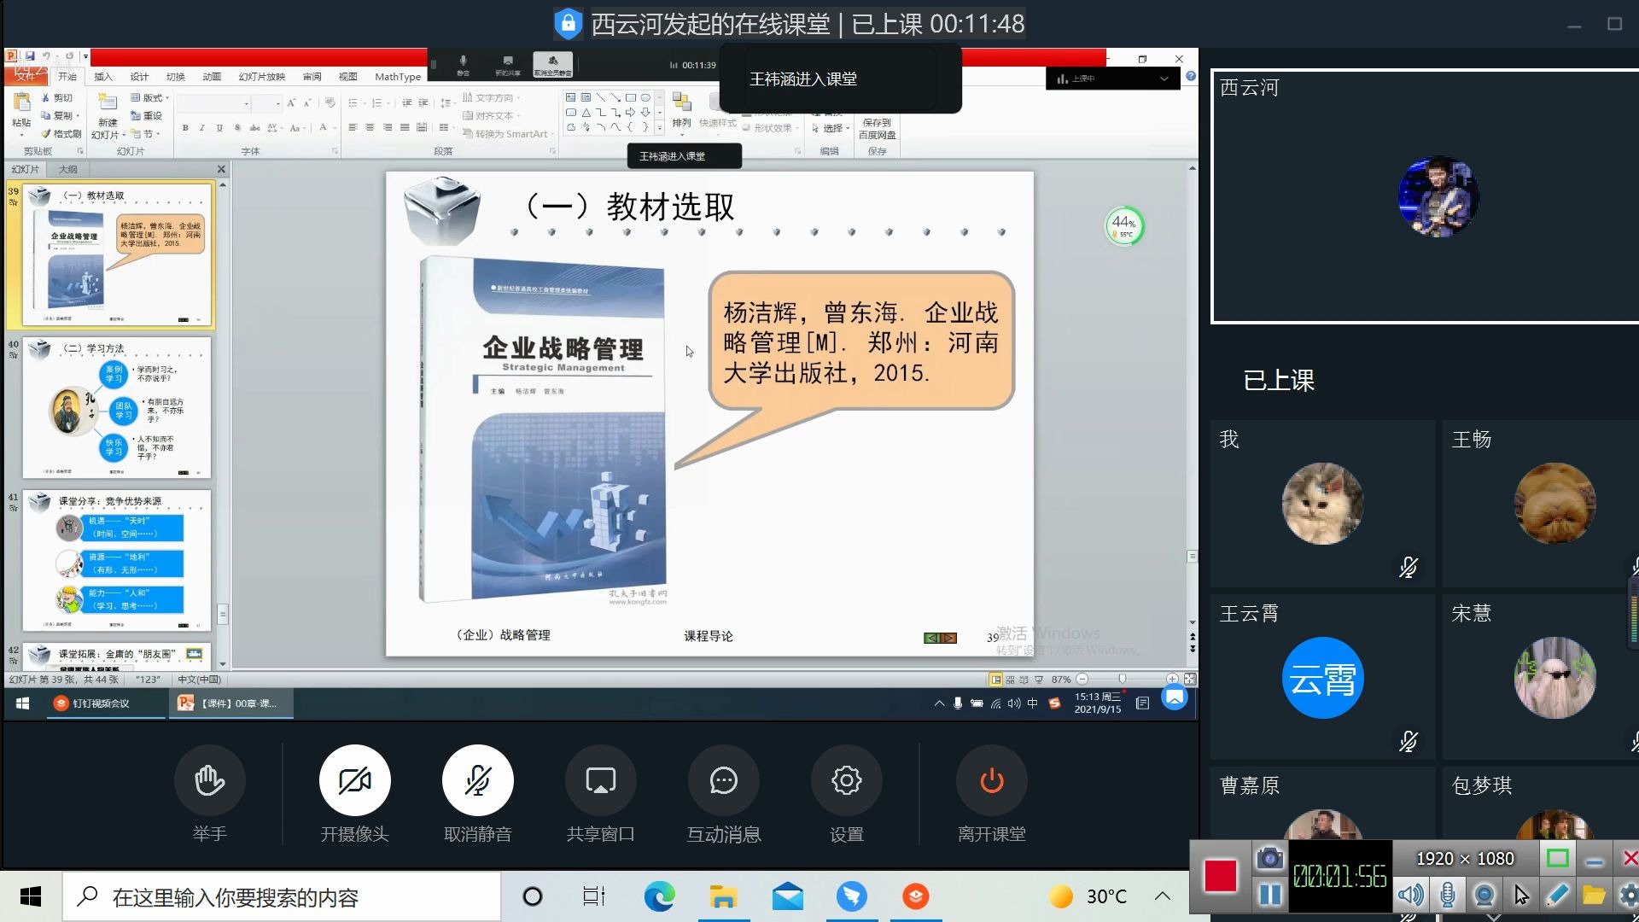The image size is (1639, 922).
Task: Expand the shapes gallery More arrow
Action: click(659, 128)
